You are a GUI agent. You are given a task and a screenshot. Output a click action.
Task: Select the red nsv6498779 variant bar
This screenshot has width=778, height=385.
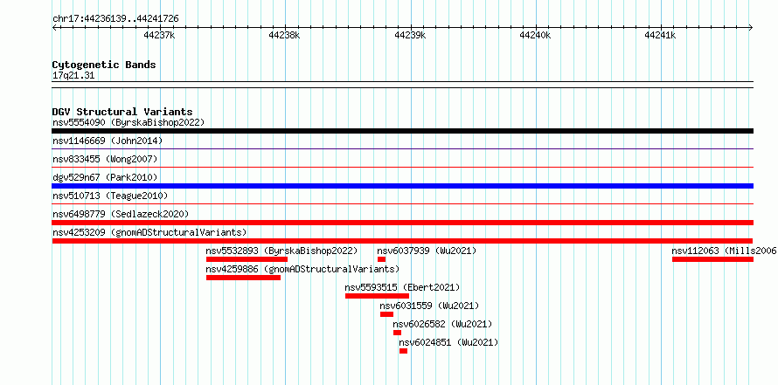[x=402, y=223]
